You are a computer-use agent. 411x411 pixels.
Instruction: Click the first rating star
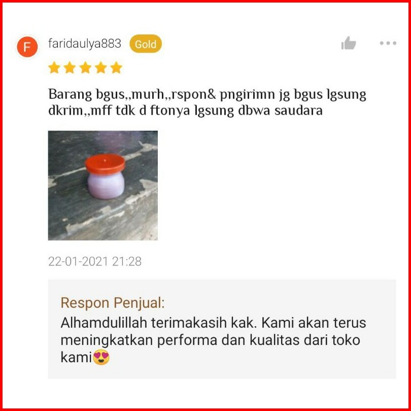pos(54,67)
